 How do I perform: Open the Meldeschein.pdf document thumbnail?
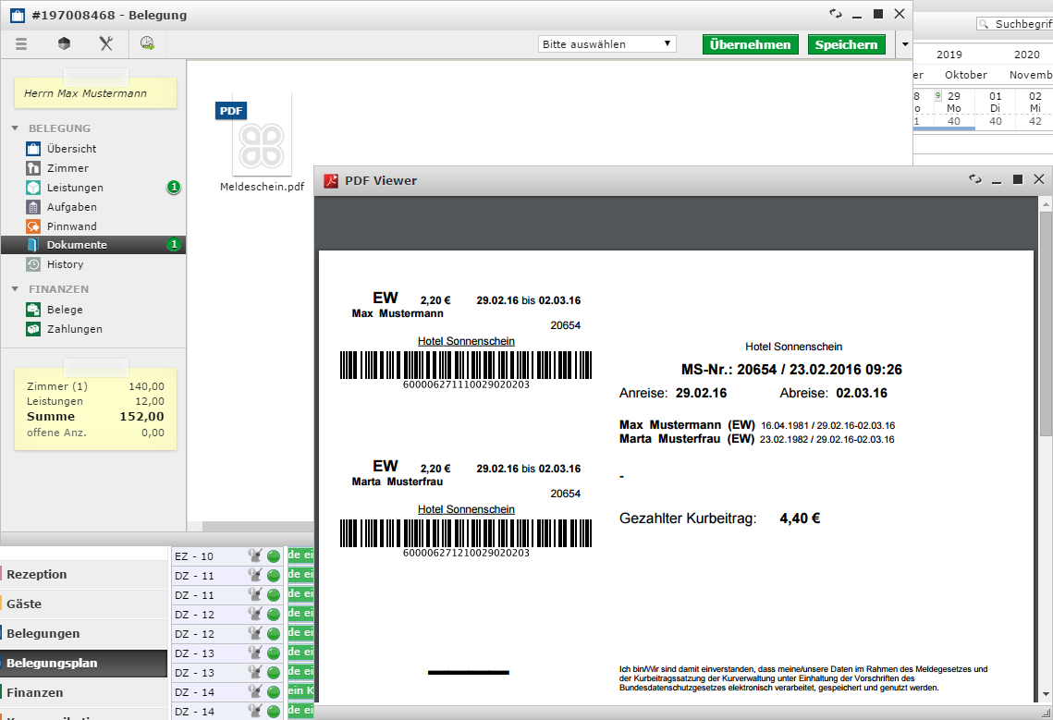coord(262,137)
